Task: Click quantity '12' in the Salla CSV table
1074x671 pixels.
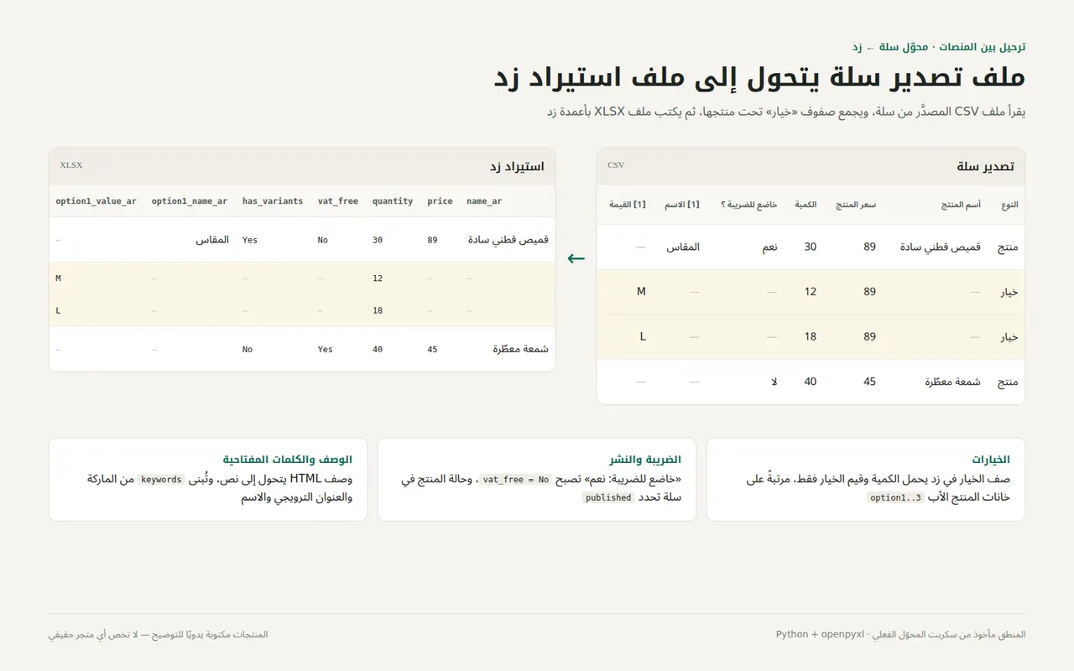Action: click(811, 292)
